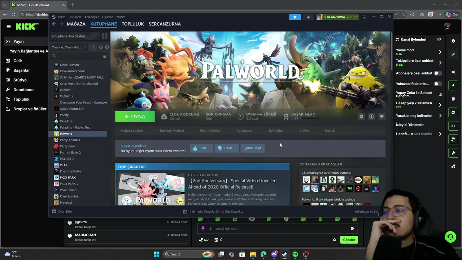Click Hayır recommendation button
This screenshot has height=260, width=462.
[x=226, y=148]
